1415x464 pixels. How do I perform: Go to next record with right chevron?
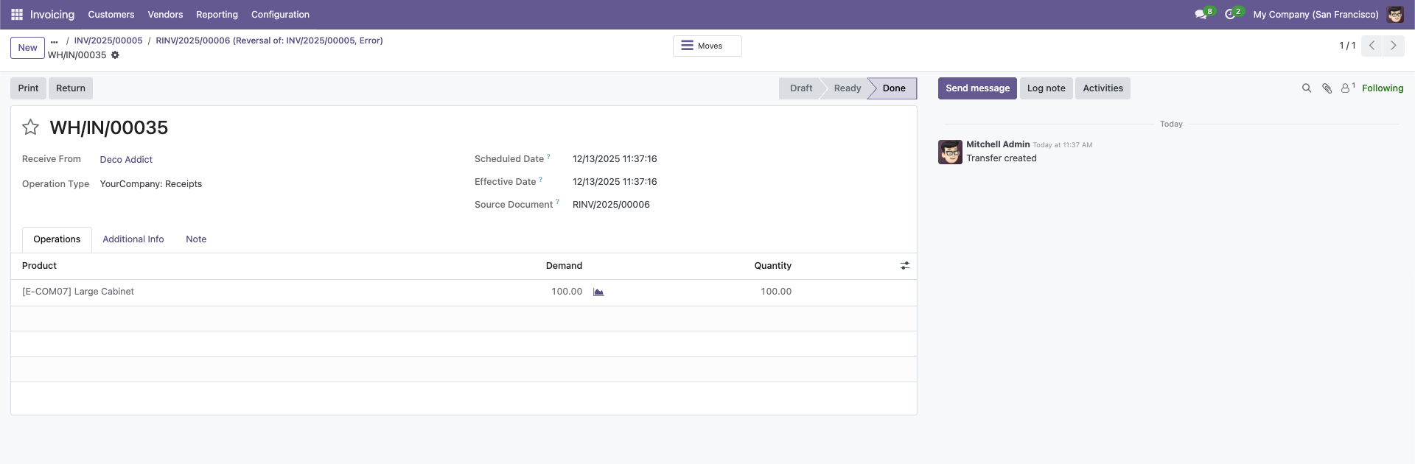(1394, 46)
